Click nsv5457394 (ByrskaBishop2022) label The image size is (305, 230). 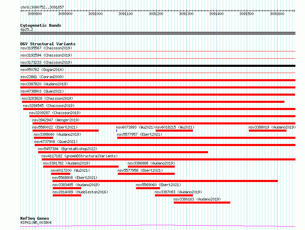[x=68, y=149]
